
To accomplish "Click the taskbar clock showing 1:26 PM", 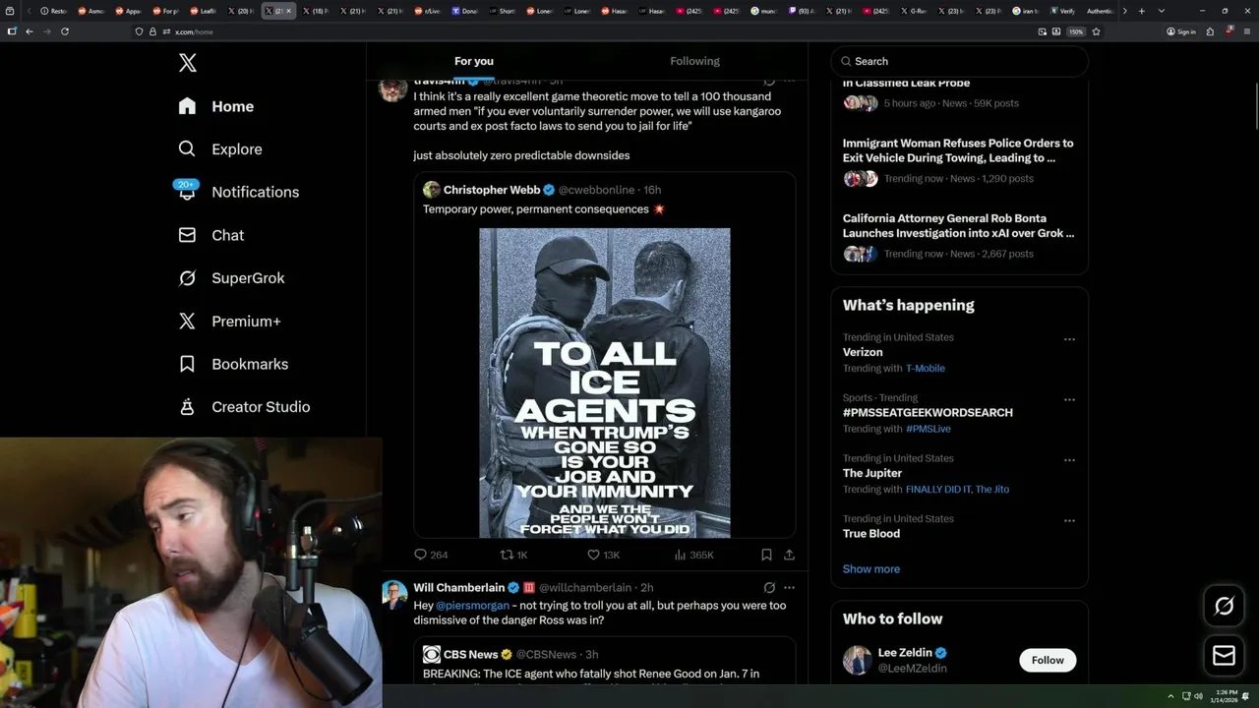I will [1227, 696].
